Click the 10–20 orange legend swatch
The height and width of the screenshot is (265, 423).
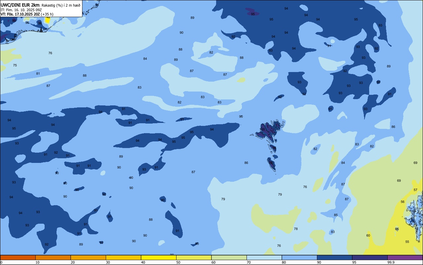point(53,257)
